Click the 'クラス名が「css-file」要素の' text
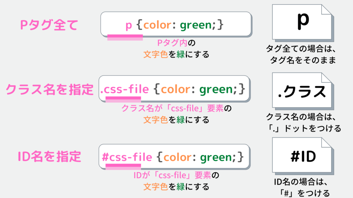This screenshot has width=353, height=198. (x=176, y=108)
